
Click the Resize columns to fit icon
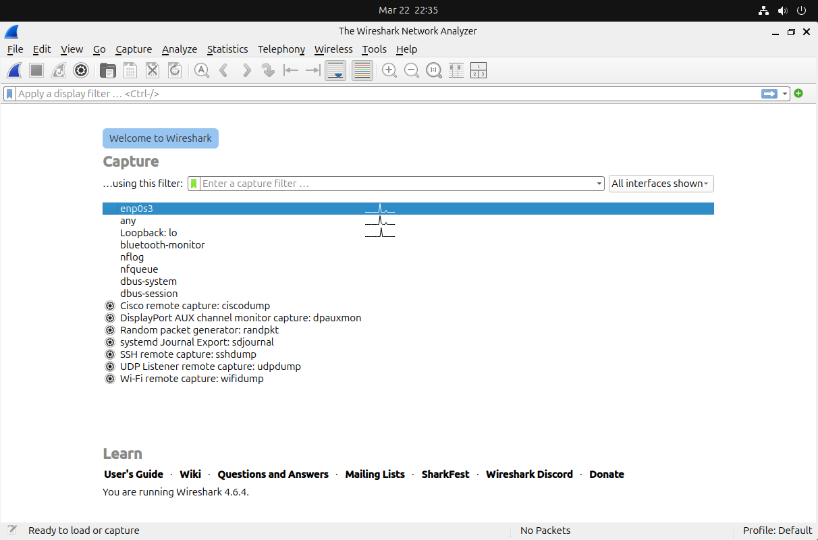point(456,70)
